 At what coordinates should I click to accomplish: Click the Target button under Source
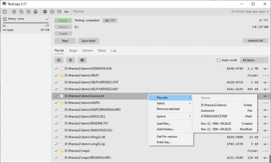point(63,34)
